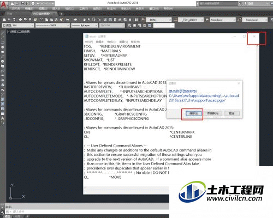Click the text '*CENTERMARK' in Notepad
The image size is (273, 218).
tap(182, 132)
